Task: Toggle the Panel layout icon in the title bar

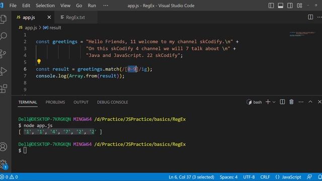Action: coord(281,6)
